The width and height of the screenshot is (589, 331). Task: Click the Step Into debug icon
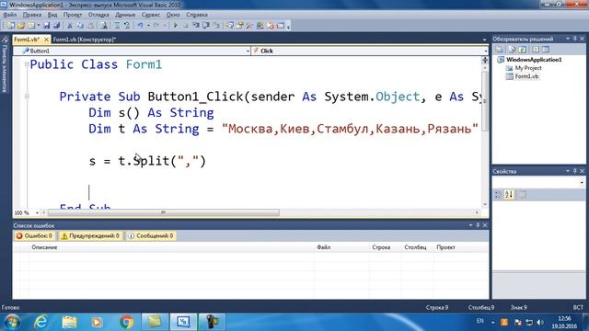(x=196, y=26)
